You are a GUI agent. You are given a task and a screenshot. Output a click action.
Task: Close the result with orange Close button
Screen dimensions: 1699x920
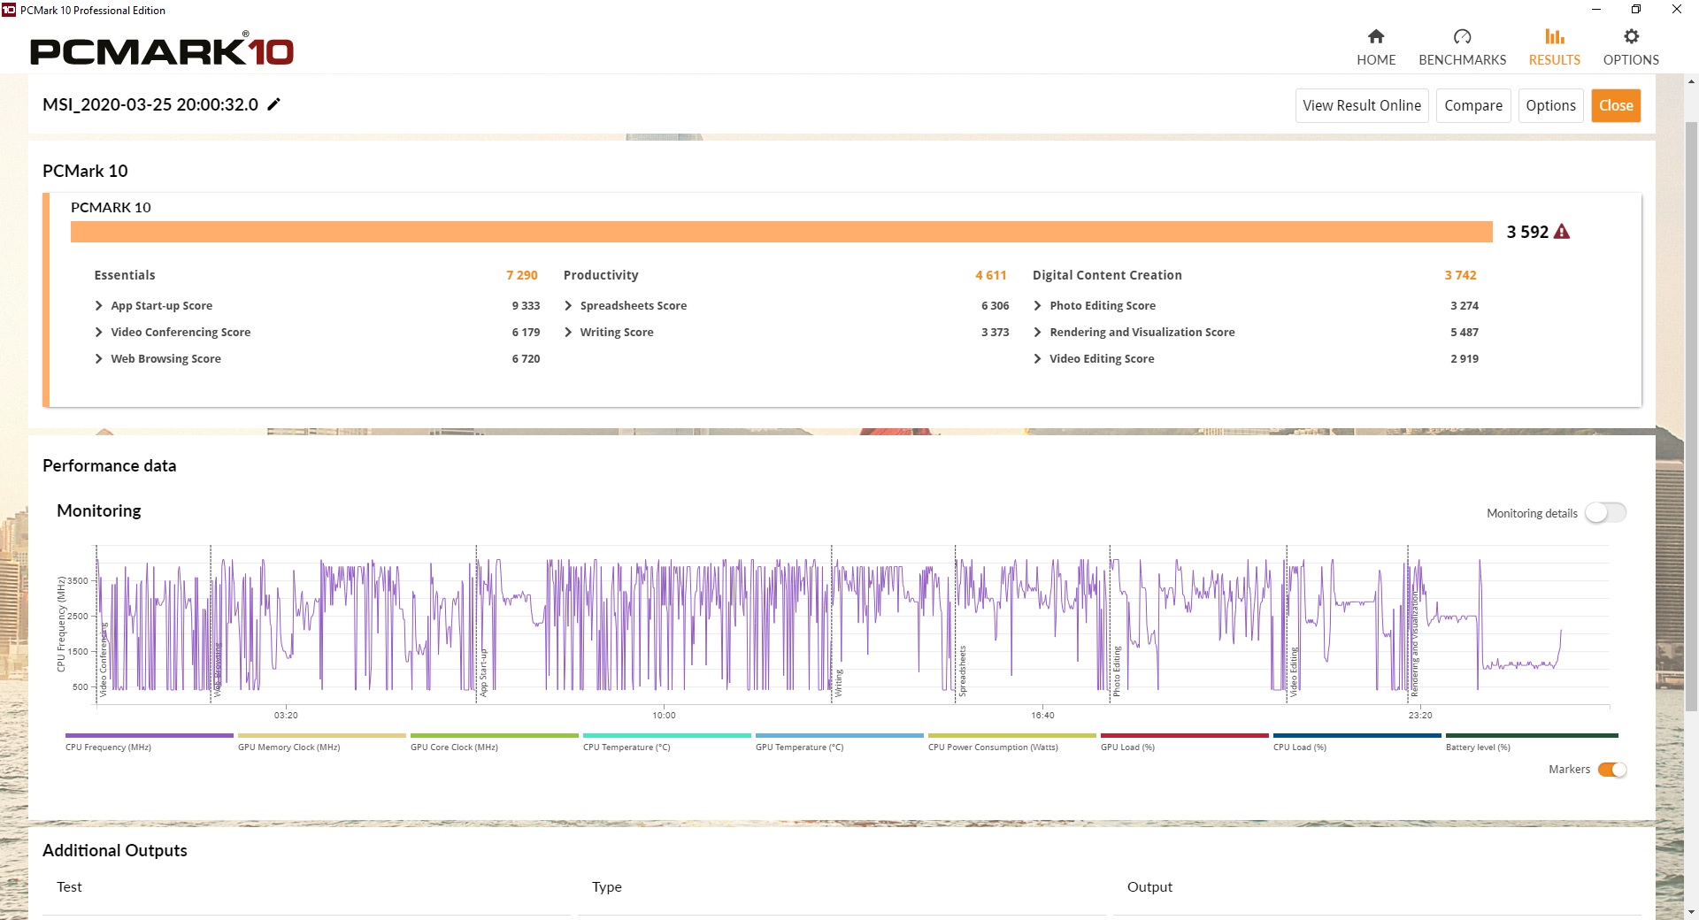click(x=1616, y=105)
